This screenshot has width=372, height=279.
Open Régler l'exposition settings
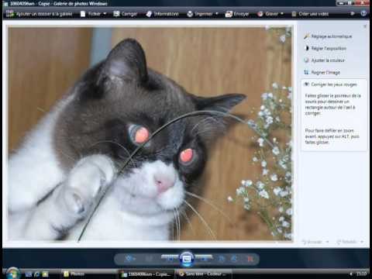325,48
